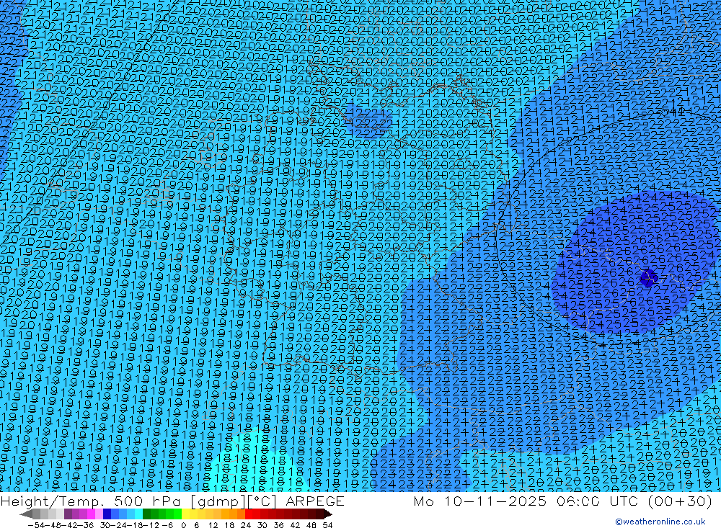This screenshot has width=721, height=528.
Task: Pick the bright yellow swatch above 0
Action: point(185,514)
